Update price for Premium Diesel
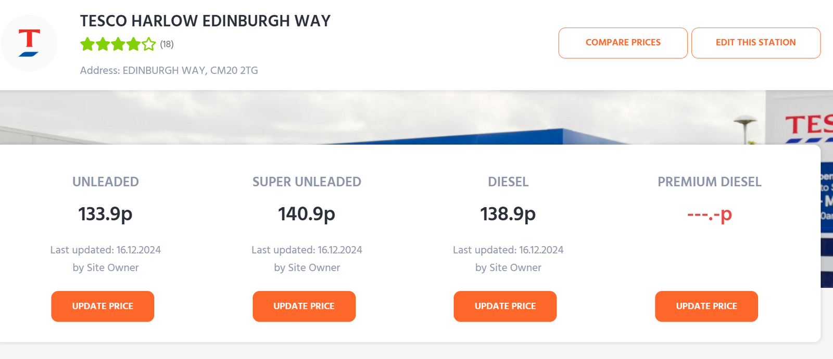 [706, 306]
